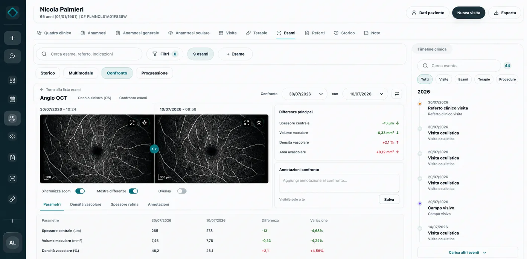This screenshot has width=527, height=259.
Task: Click the Cerca evento search field
Action: tap(459, 66)
